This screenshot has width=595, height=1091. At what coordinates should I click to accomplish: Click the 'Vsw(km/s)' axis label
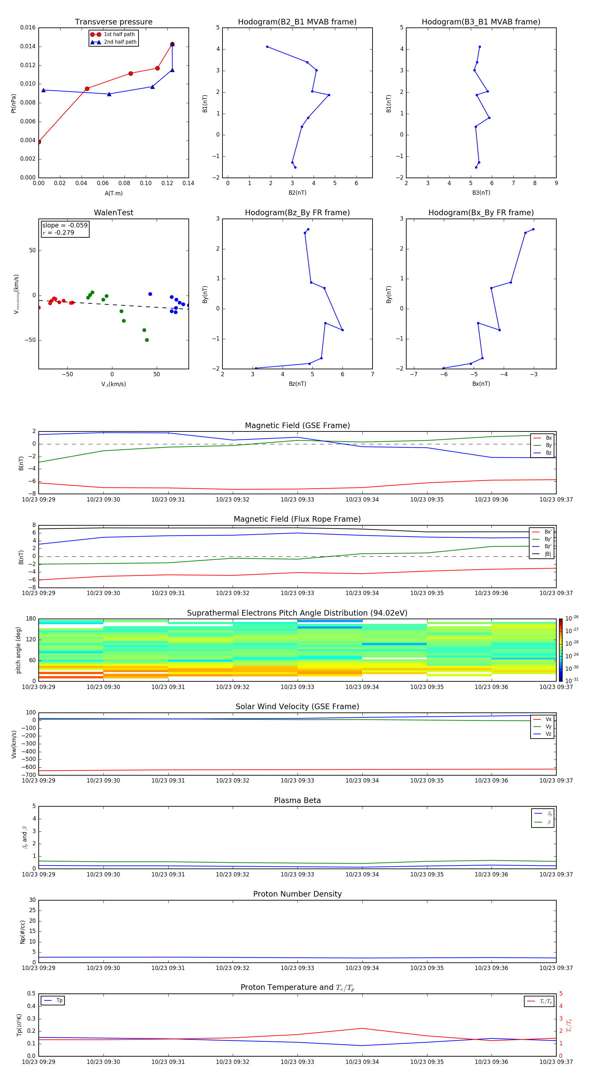(14, 744)
